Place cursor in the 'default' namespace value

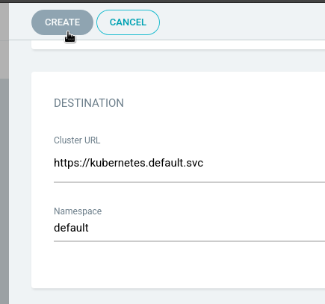coord(71,228)
